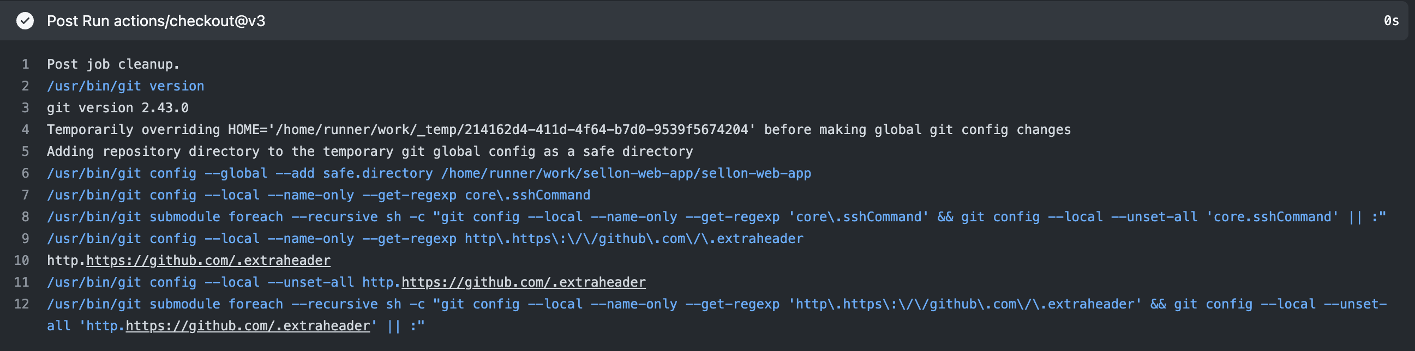Open github.com extraheader link in unset-all command
Screen dimensions: 1415x351
pos(524,282)
